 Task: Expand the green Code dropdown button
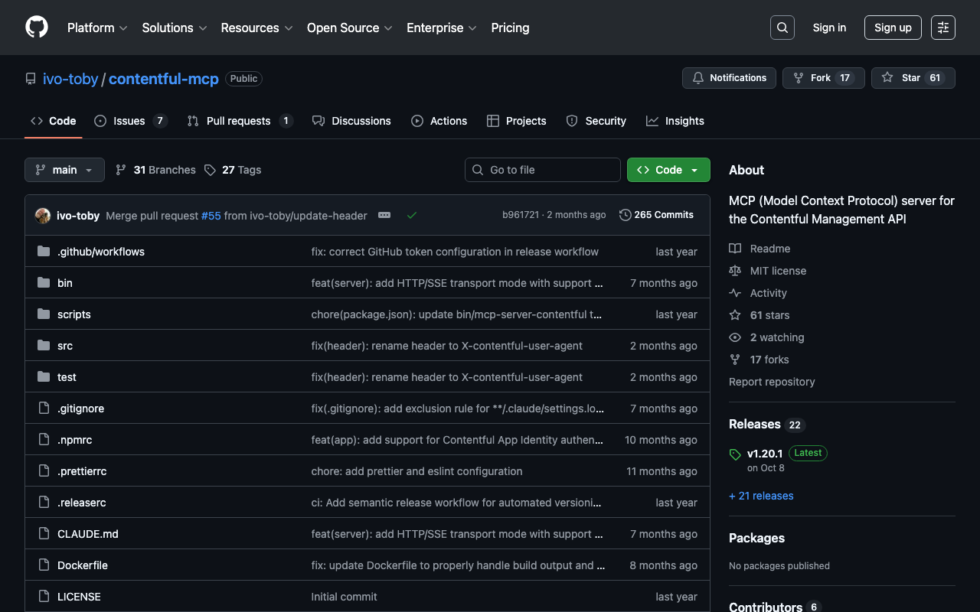coord(668,170)
